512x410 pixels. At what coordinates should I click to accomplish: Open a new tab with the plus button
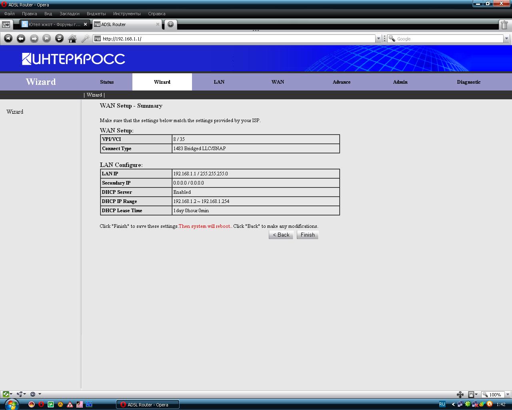pyautogui.click(x=170, y=24)
